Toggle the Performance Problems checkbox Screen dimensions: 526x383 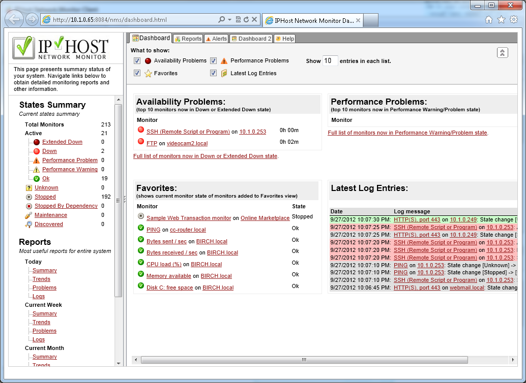point(214,61)
